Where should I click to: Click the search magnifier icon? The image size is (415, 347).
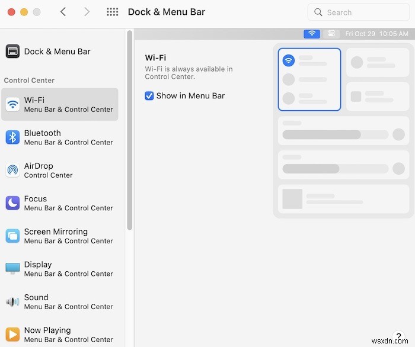[x=318, y=12]
